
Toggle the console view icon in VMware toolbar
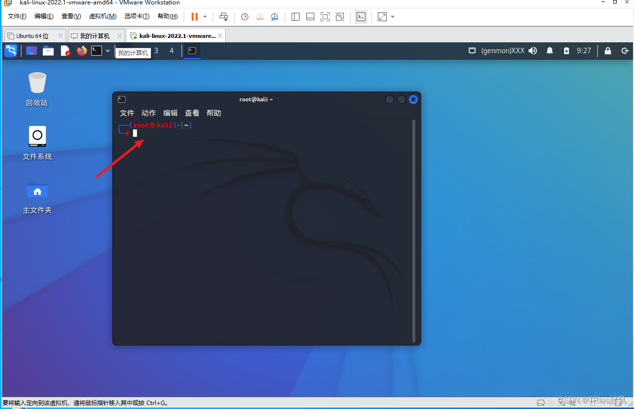click(361, 17)
